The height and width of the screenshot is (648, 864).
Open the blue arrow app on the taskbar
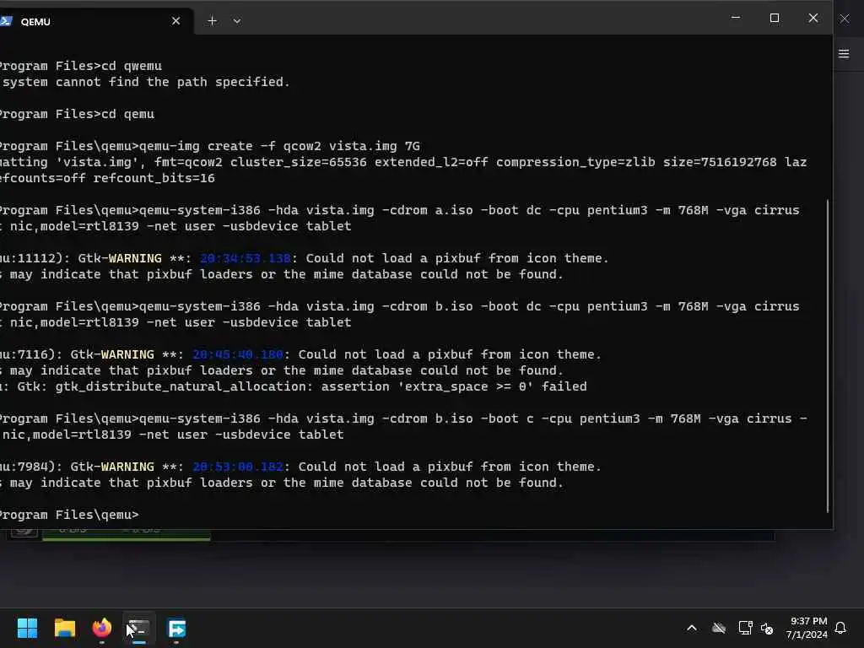tap(177, 628)
